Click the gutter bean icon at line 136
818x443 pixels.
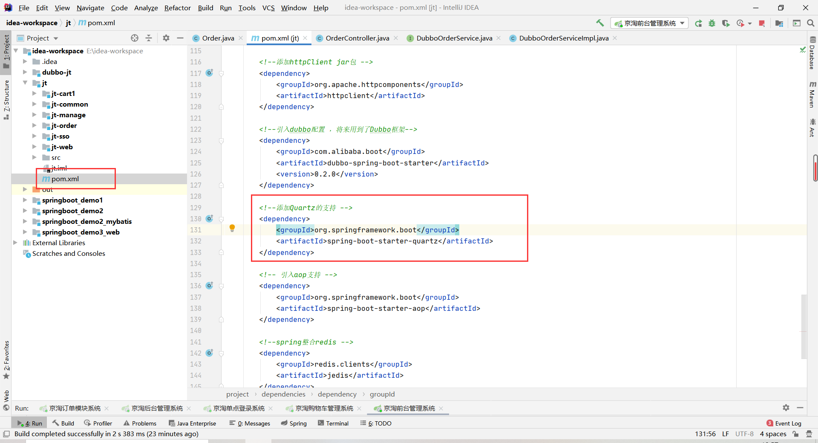pyautogui.click(x=209, y=285)
